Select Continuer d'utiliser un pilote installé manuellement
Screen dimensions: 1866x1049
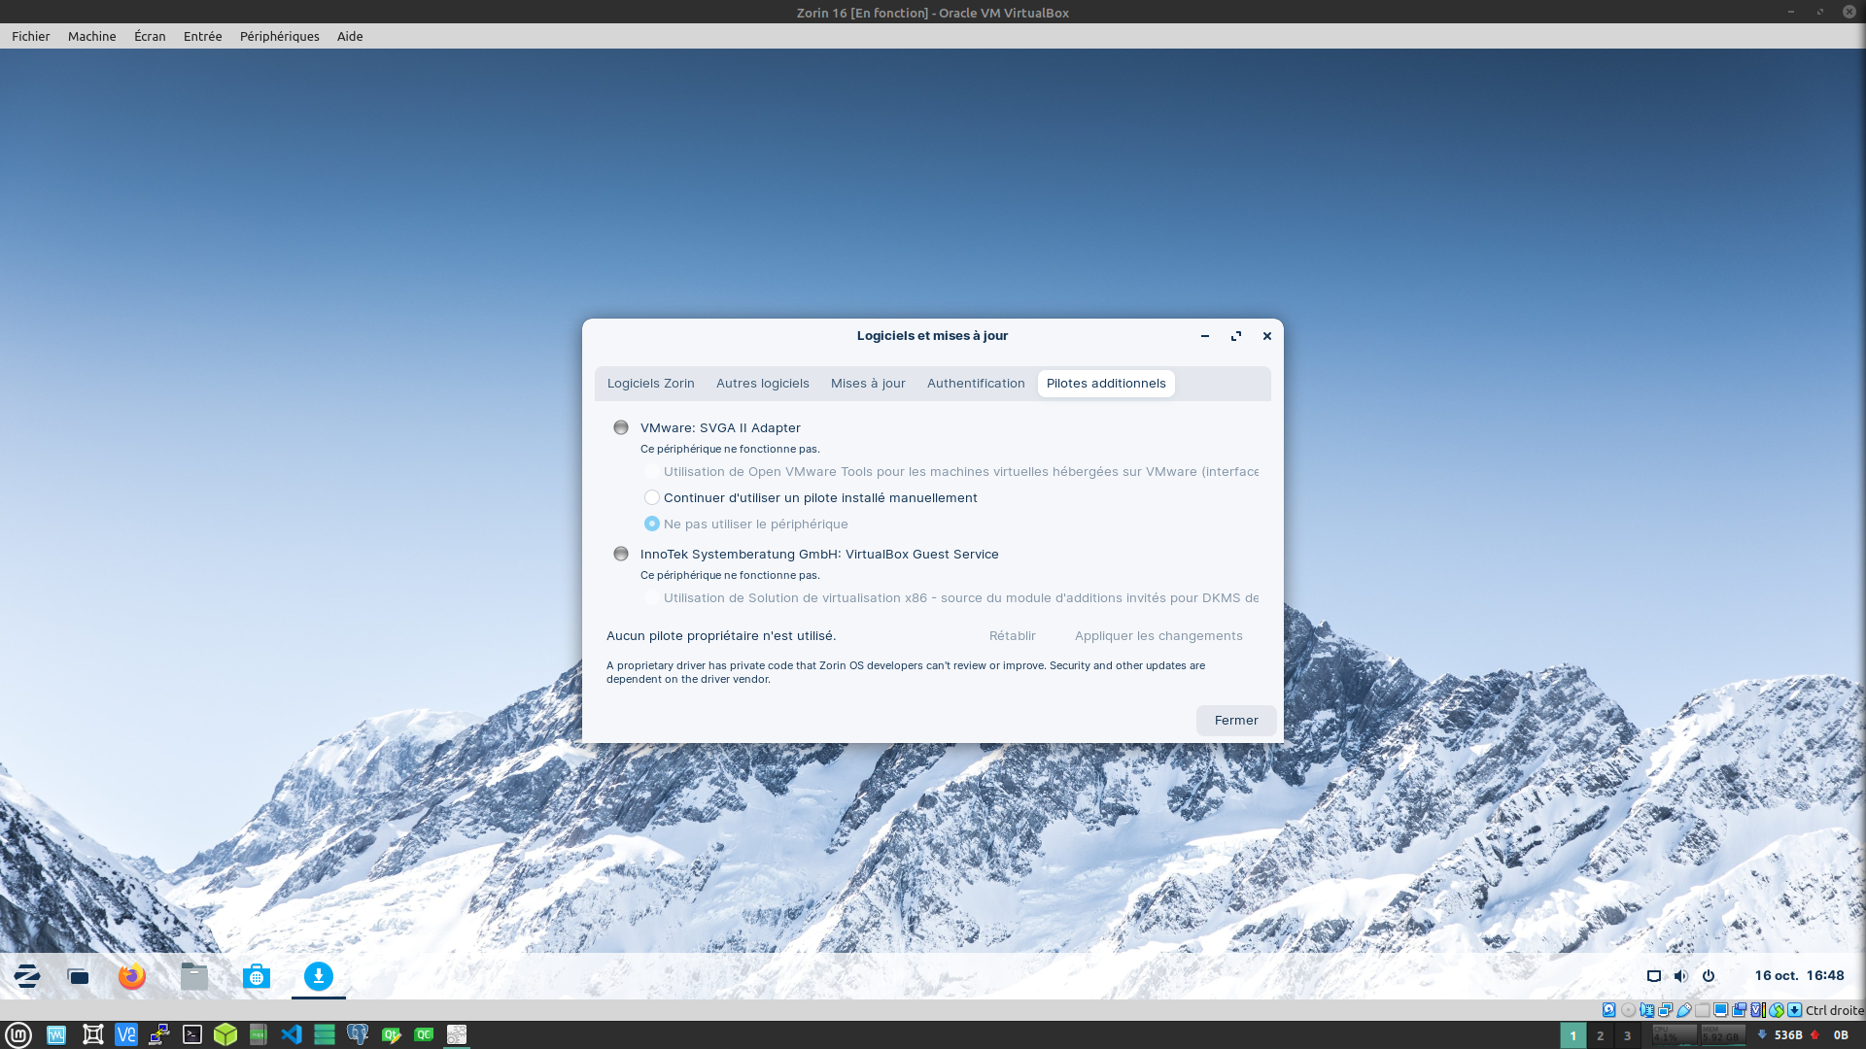[652, 497]
